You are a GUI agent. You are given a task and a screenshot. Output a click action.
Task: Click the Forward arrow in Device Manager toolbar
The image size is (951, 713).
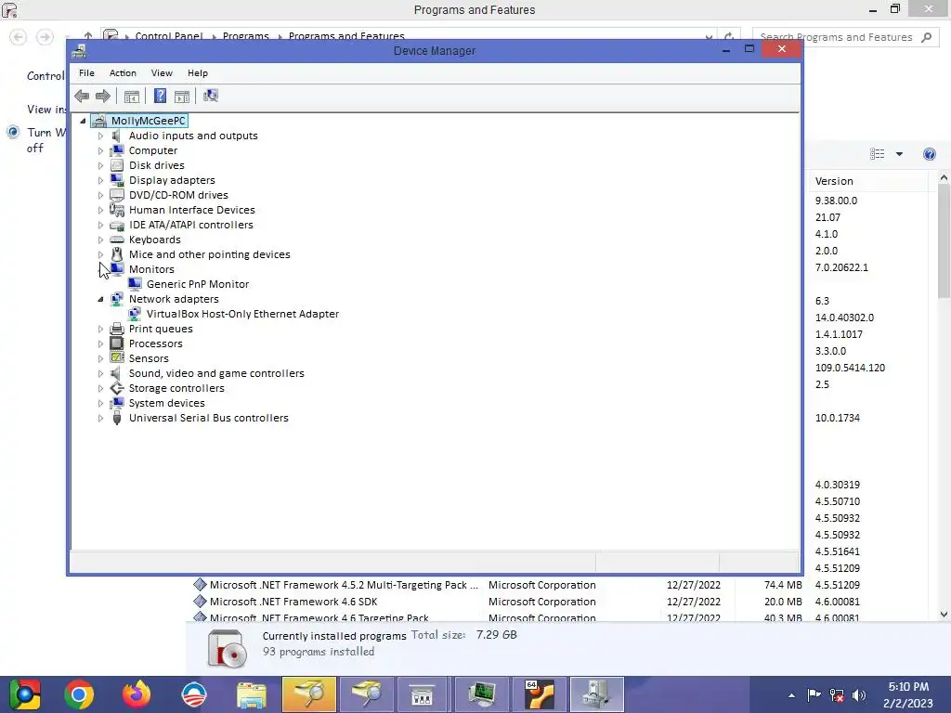pyautogui.click(x=103, y=96)
